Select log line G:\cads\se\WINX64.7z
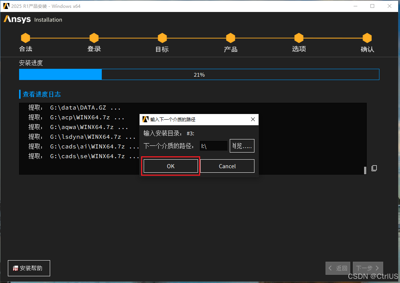400x283 pixels. coord(84,156)
